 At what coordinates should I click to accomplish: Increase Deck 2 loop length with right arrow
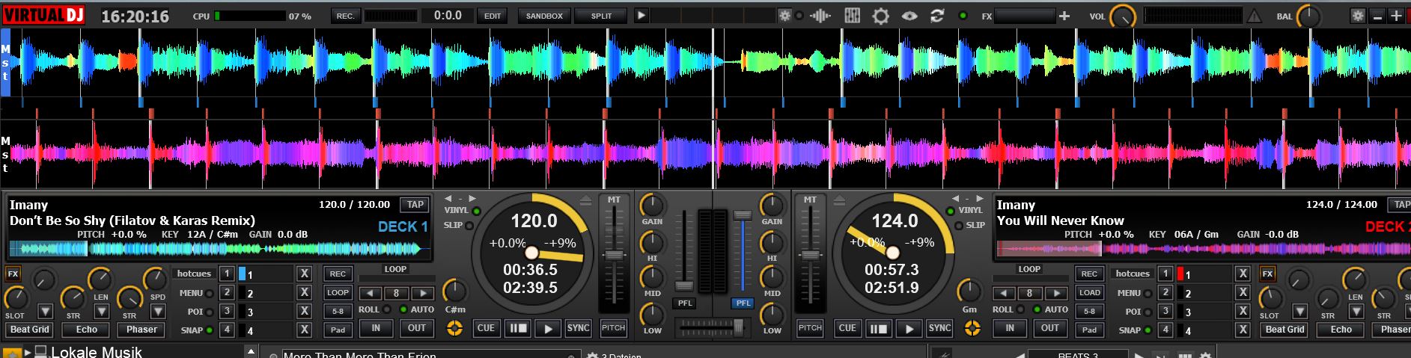[1055, 293]
